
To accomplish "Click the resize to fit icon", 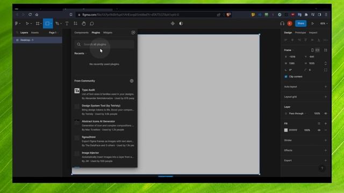I will 326,50.
